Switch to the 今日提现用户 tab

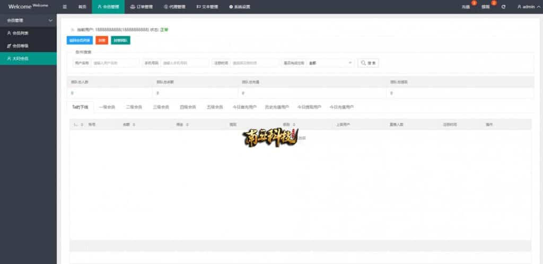[x=309, y=107]
